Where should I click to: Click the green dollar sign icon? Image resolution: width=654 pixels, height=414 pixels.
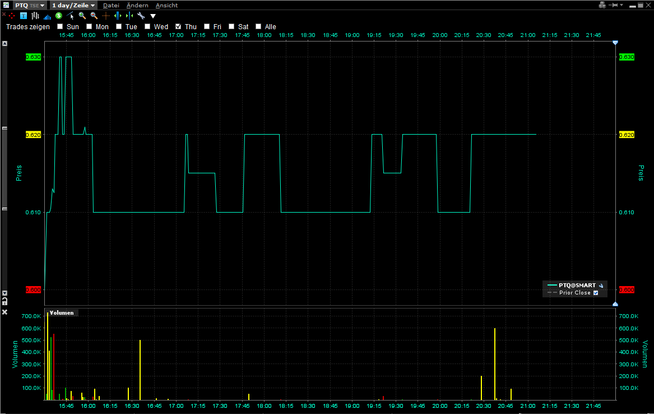58,16
